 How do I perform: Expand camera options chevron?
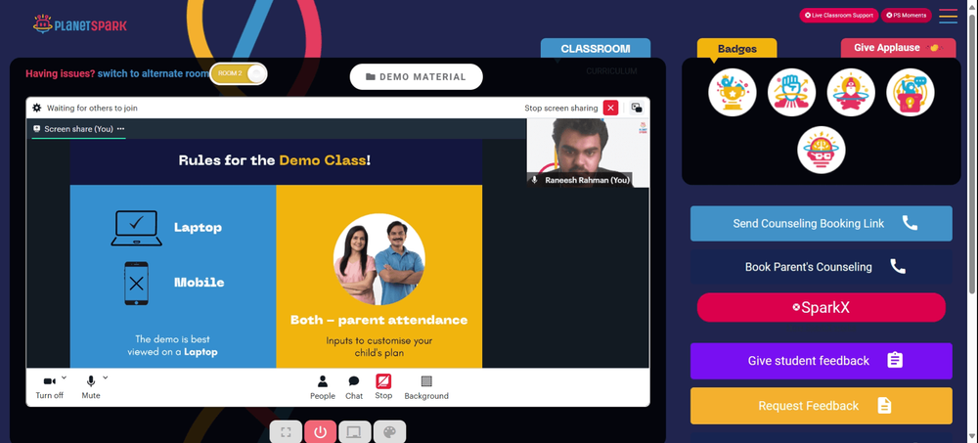(64, 377)
